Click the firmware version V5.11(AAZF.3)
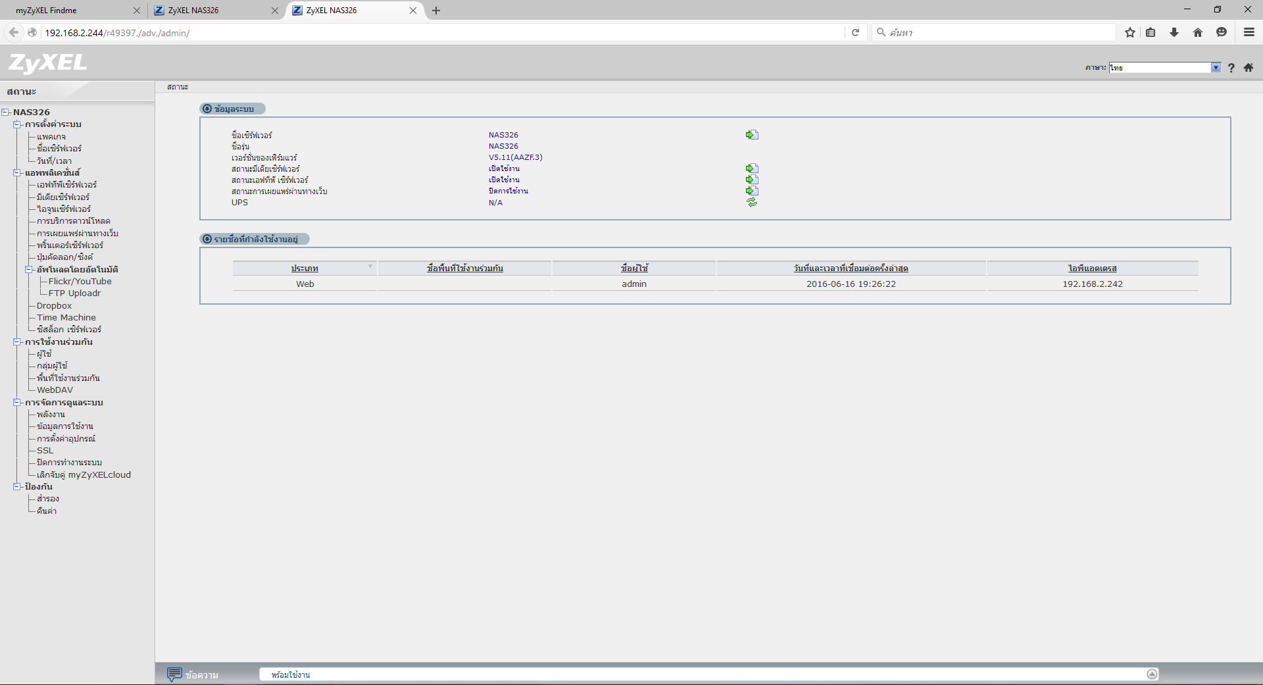This screenshot has height=685, width=1263. pos(515,157)
